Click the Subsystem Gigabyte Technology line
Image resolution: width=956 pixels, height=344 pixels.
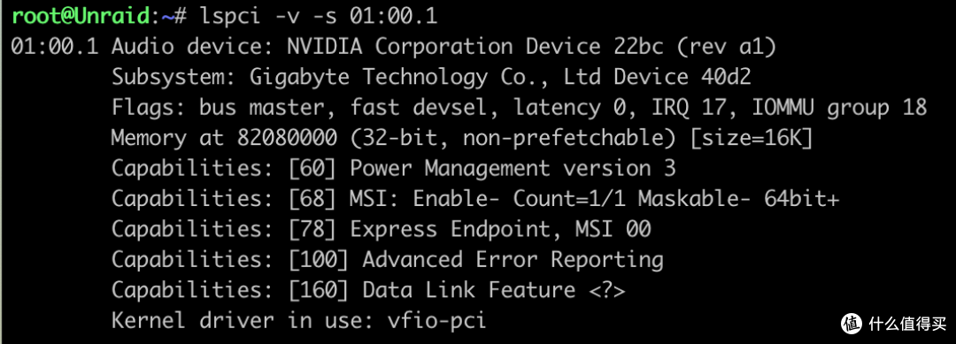coord(431,77)
